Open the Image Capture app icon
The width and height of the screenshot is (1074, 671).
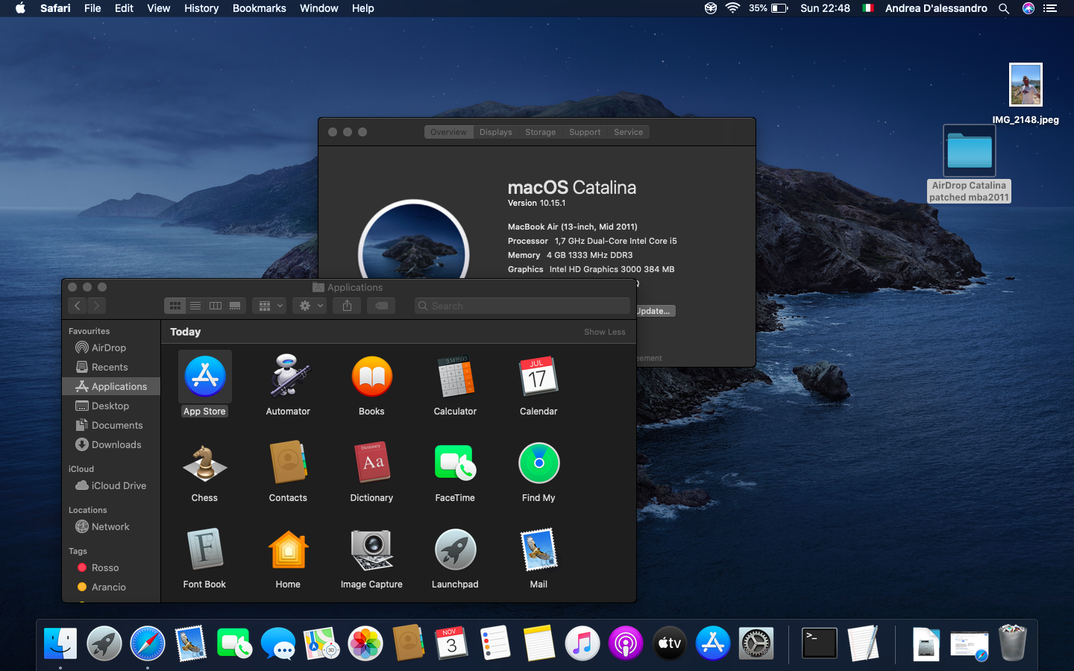[371, 549]
